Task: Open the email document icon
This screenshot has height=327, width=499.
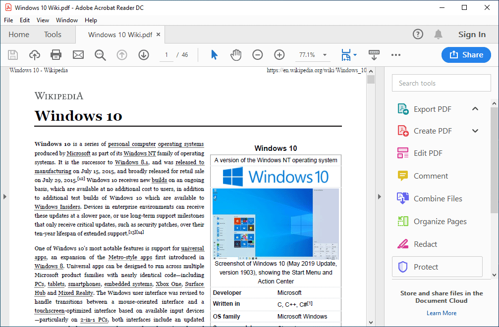Action: coord(78,55)
